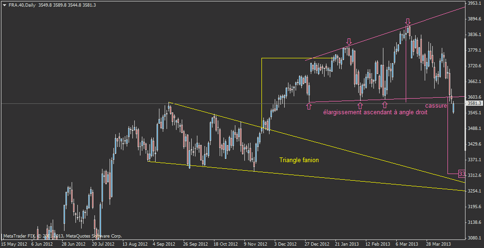Click the 3429.6 price axis label
Image resolution: width=484 pixels, height=248 pixels.
click(475, 144)
